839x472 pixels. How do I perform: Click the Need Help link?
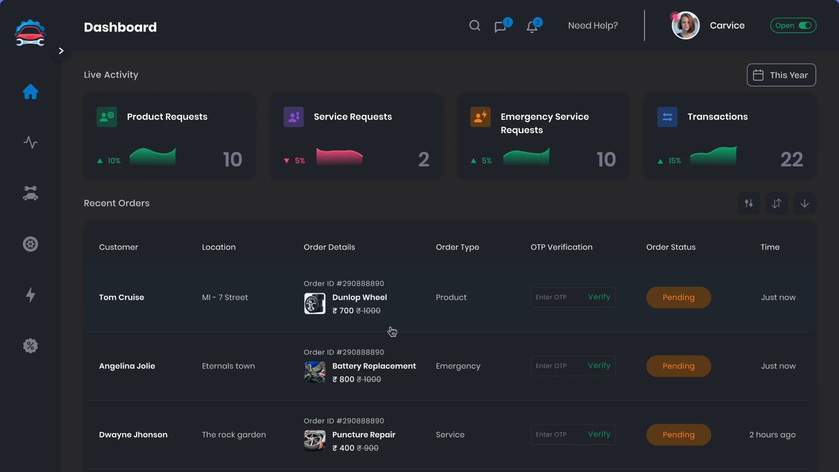[593, 25]
